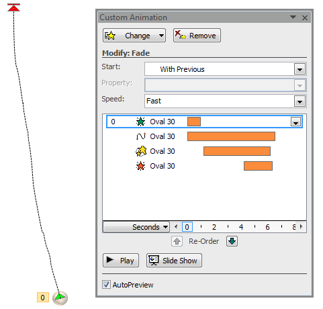Image resolution: width=323 pixels, height=309 pixels.
Task: Play the animation preview
Action: pos(121,261)
